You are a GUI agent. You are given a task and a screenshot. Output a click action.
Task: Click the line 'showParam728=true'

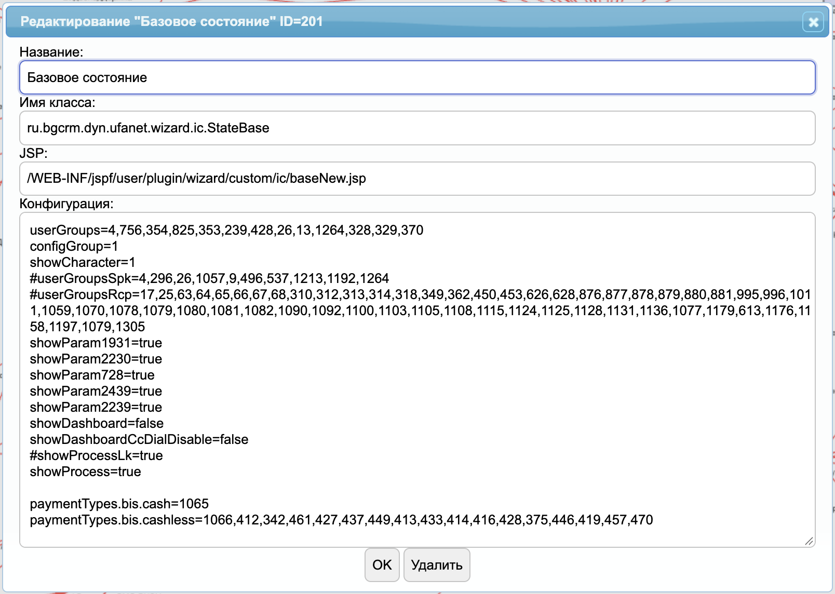click(92, 375)
